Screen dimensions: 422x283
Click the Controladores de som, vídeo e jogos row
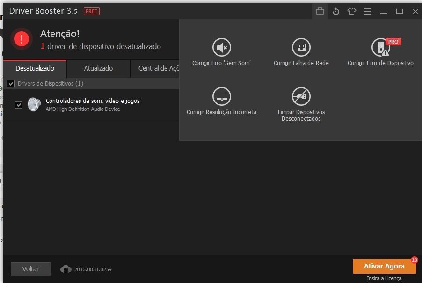pyautogui.click(x=91, y=105)
